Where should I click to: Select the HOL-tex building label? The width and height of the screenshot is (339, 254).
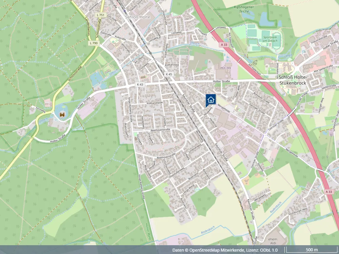point(225,68)
